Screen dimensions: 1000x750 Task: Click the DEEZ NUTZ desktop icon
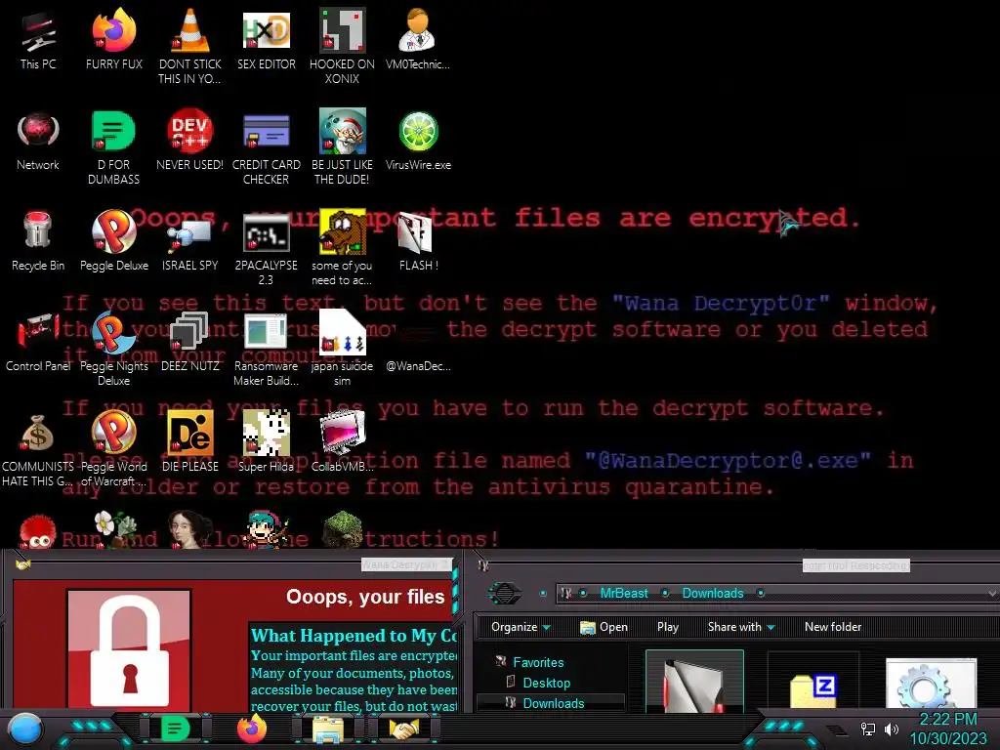[x=190, y=342]
